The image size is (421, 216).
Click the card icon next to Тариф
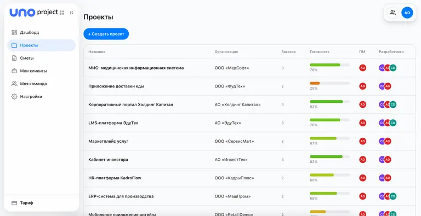click(x=14, y=203)
